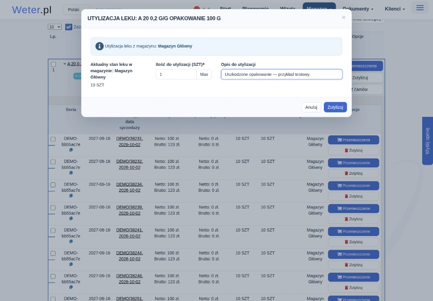Click Zutylizuj in the DEMO/38241 row
The height and width of the screenshot is (301, 433).
click(x=354, y=242)
